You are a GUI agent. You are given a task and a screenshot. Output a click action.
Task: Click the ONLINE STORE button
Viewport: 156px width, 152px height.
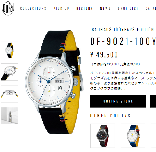click(x=118, y=101)
